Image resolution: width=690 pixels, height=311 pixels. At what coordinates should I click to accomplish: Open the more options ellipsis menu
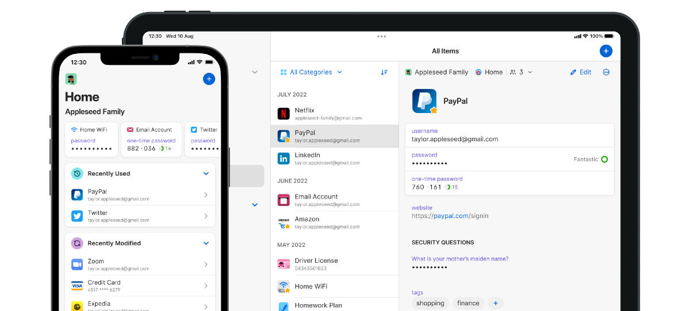pyautogui.click(x=606, y=72)
